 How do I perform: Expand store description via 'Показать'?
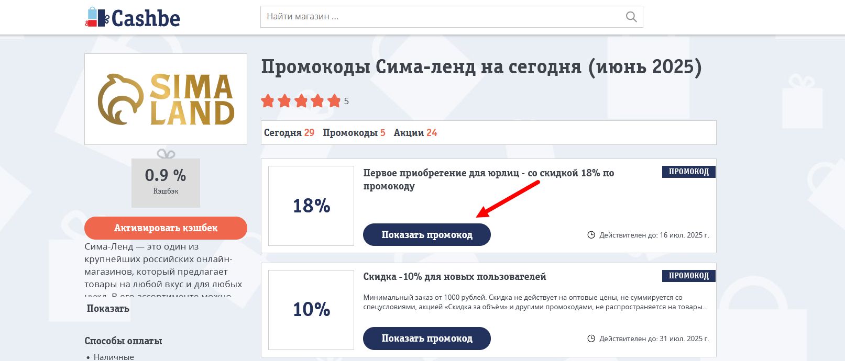click(108, 309)
